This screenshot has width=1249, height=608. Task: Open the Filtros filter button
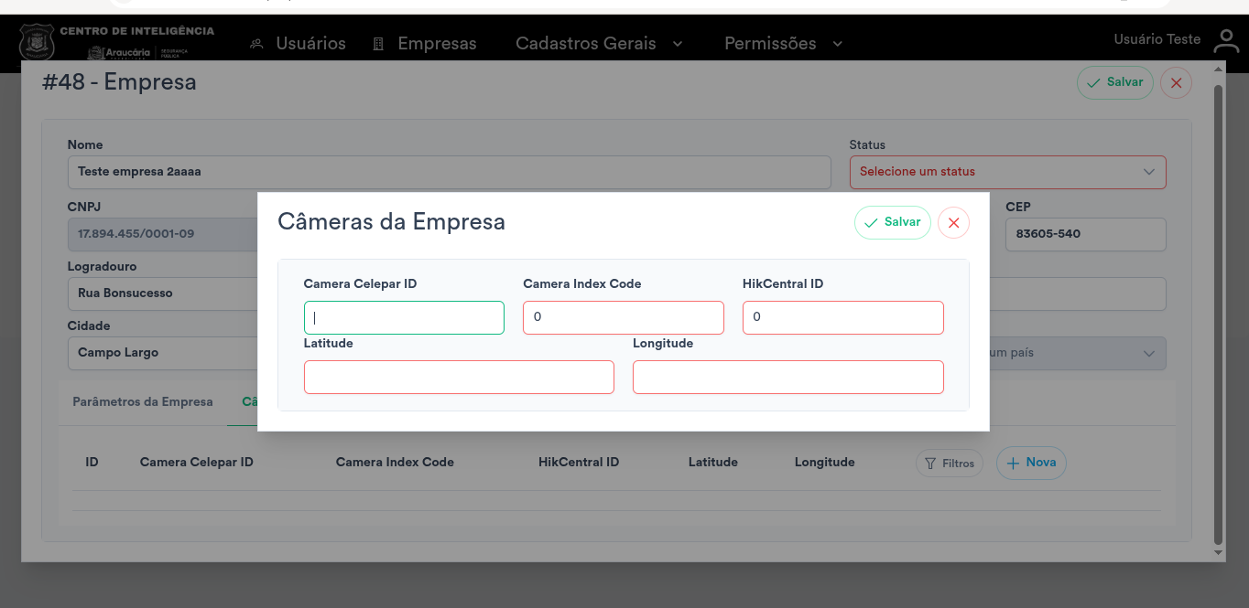pos(950,464)
